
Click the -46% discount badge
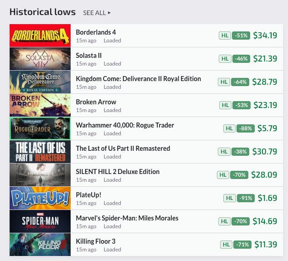(241, 59)
